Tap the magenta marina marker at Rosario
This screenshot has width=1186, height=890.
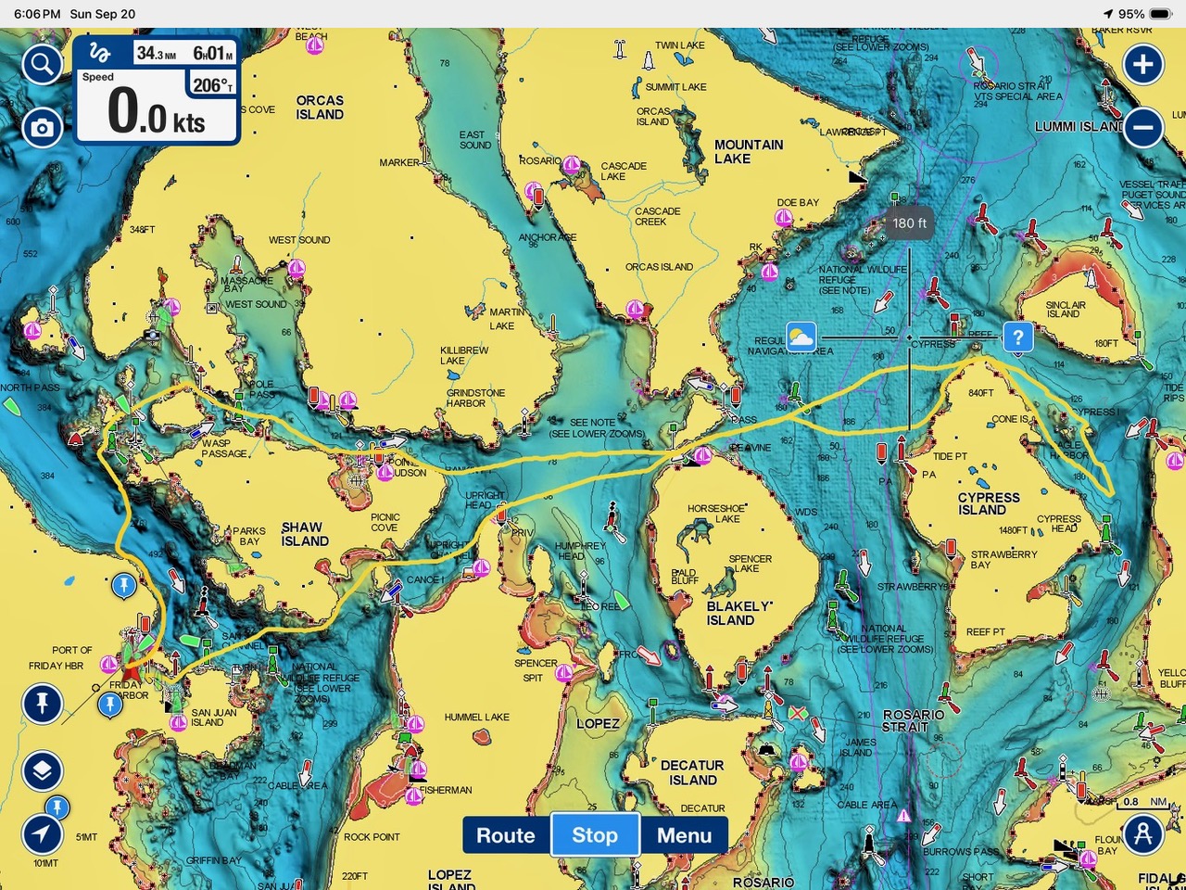tap(571, 165)
